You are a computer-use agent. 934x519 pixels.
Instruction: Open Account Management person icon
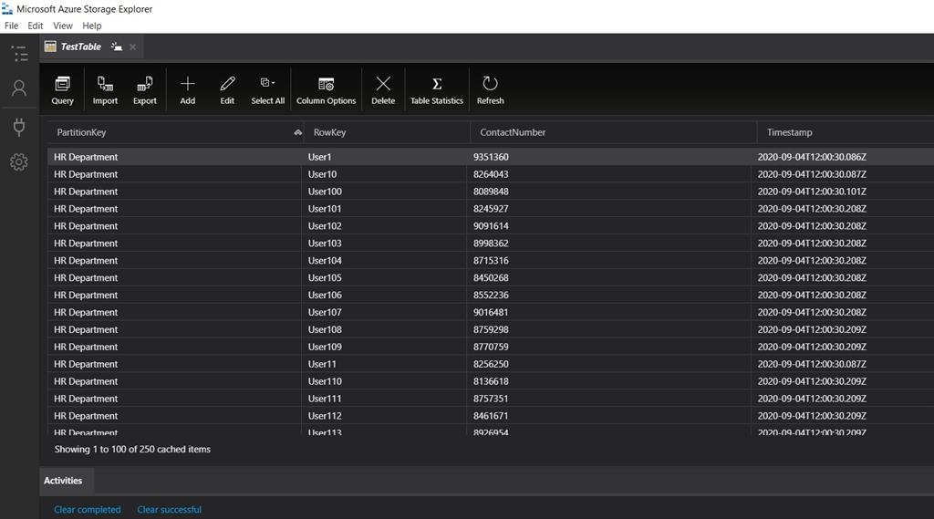(19, 88)
